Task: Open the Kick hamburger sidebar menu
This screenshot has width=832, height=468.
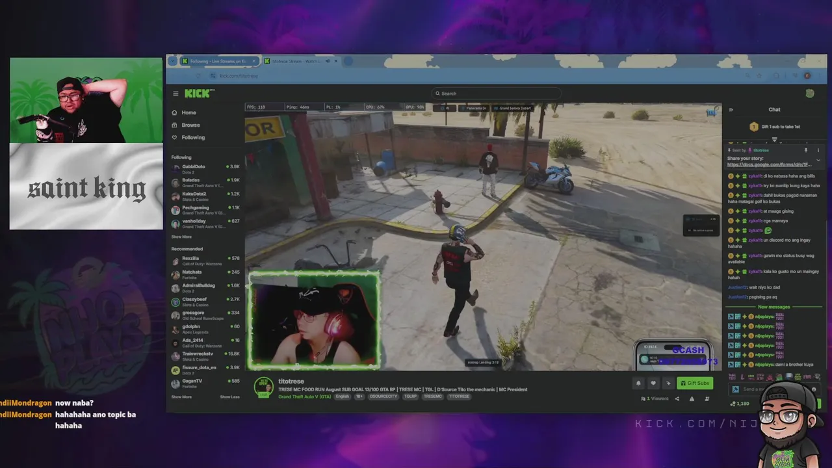Action: pos(175,94)
